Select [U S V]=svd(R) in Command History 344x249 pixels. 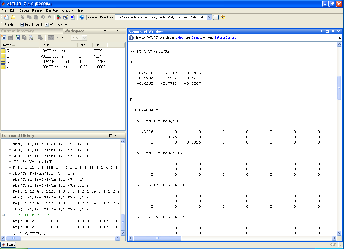[29, 233]
